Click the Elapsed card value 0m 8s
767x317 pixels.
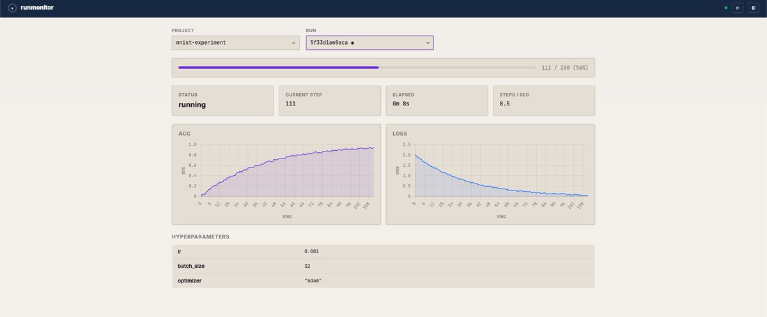402,104
